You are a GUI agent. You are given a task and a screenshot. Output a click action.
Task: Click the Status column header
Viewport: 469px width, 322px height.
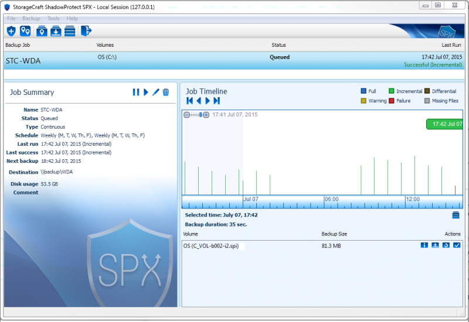[279, 45]
